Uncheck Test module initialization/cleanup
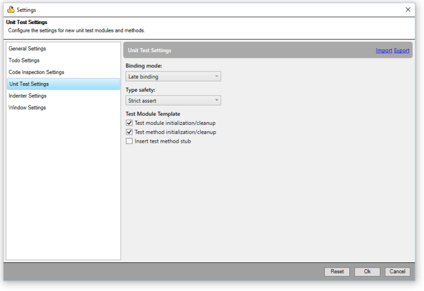Image resolution: width=424 pixels, height=291 pixels. point(129,123)
